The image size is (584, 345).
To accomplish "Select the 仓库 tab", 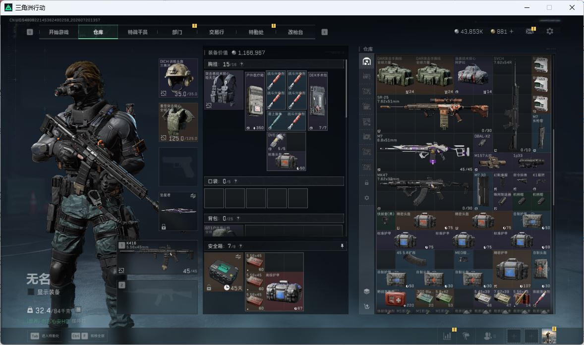I will 98,32.
